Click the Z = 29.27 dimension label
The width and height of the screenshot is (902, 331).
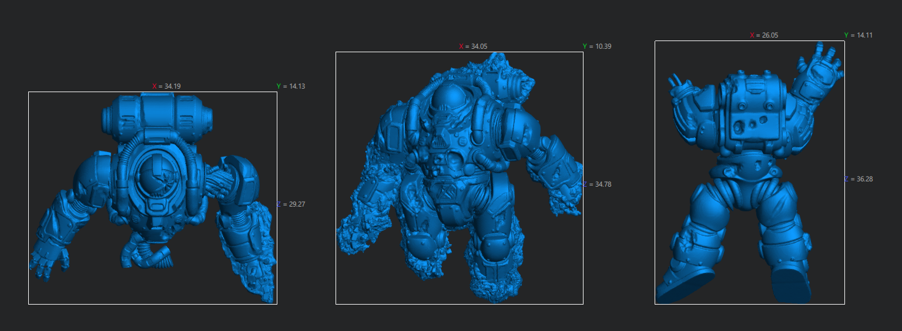[x=291, y=204]
